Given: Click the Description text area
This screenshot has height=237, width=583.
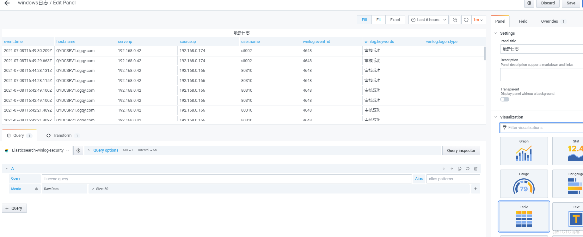Looking at the screenshot, I should 542,75.
